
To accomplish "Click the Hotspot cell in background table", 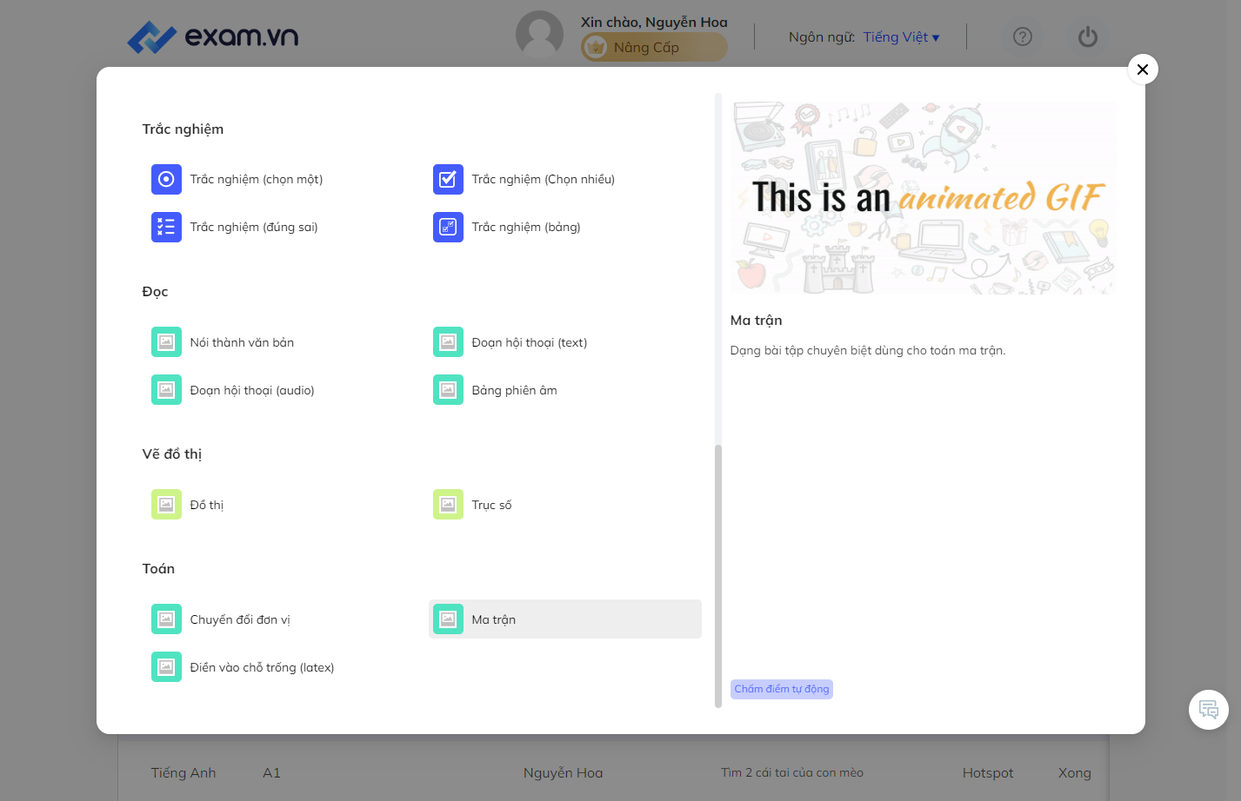I will [988, 772].
